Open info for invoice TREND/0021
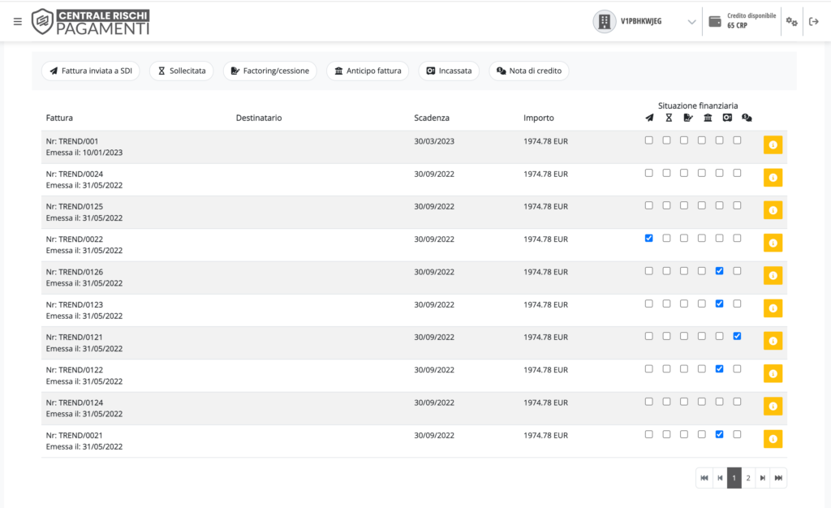This screenshot has height=508, width=831. click(x=773, y=439)
